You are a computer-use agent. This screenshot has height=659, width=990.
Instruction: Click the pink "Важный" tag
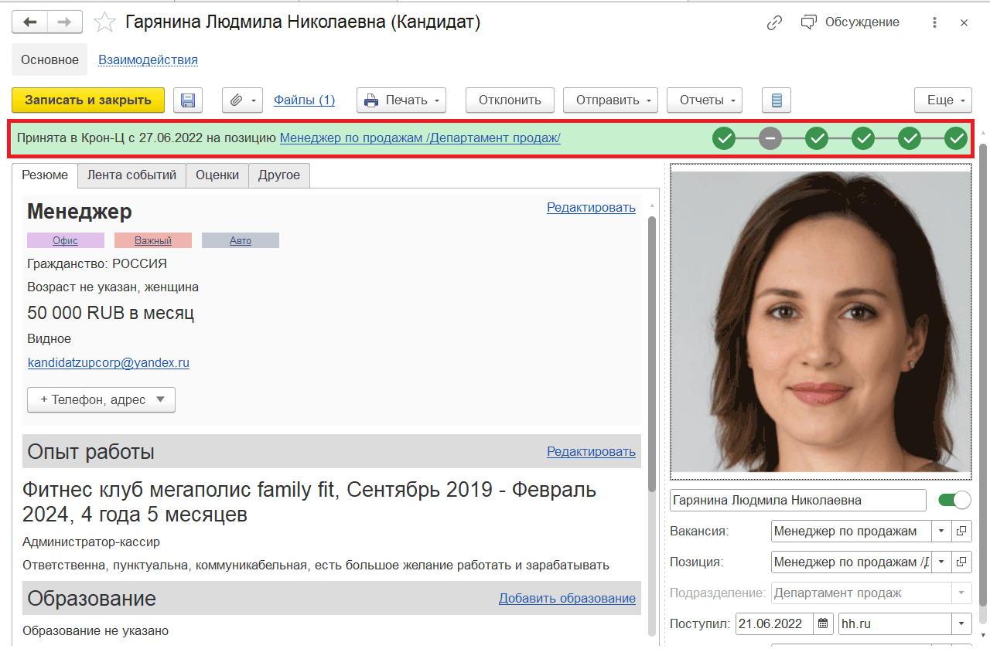tap(152, 240)
